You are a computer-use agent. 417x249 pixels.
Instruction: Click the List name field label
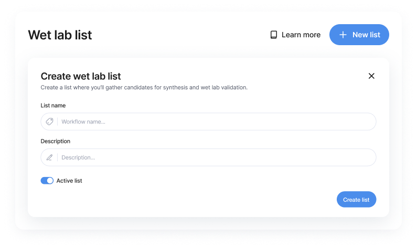tap(53, 106)
